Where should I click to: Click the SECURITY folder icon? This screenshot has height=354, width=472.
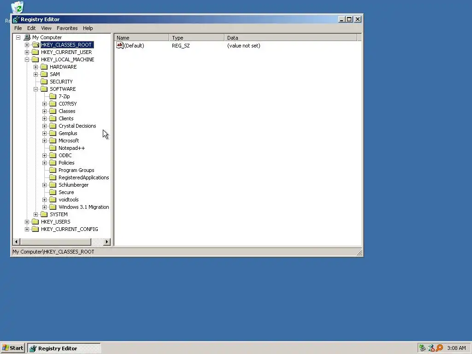pos(44,82)
